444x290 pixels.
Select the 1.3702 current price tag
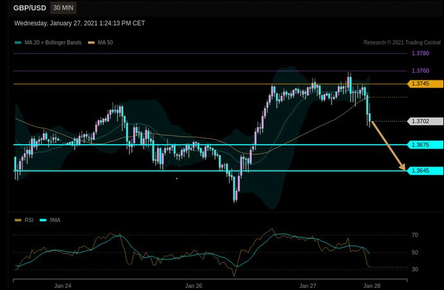(425, 122)
